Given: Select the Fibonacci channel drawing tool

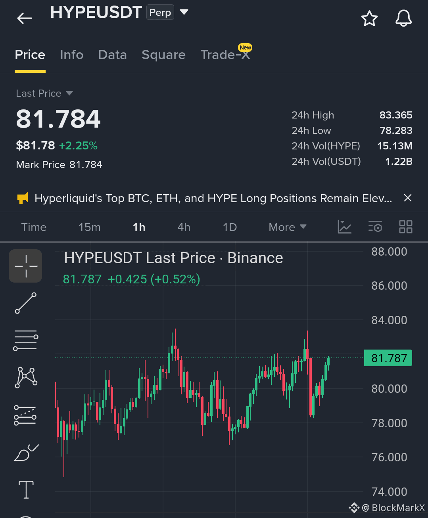Looking at the screenshot, I should click(25, 415).
